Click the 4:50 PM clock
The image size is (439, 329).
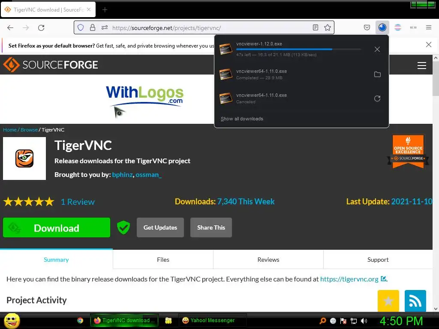point(401,321)
